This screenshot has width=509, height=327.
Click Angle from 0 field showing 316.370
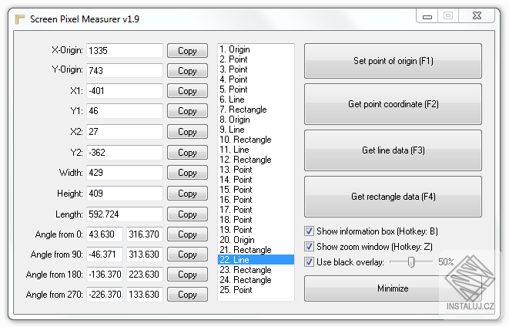145,234
